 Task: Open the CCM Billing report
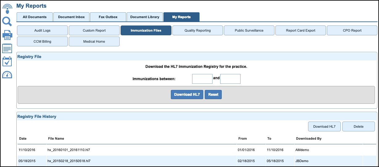coord(42,42)
